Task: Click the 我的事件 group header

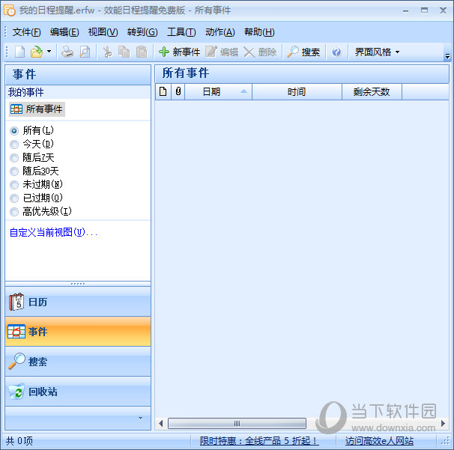Action: 78,92
